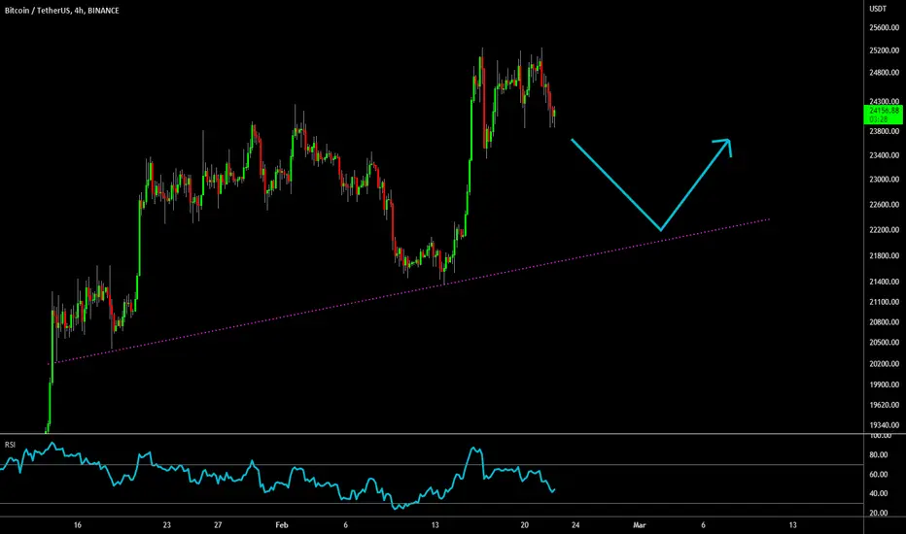Select the green current price label 24156.88
Viewport: 906px width, 534px height.
pos(884,115)
